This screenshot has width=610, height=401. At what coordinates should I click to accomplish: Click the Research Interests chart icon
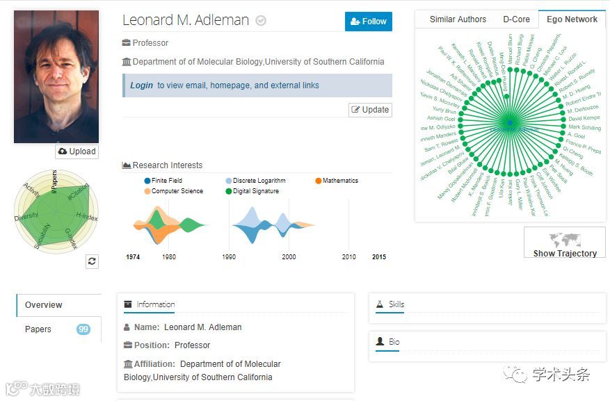pos(127,165)
